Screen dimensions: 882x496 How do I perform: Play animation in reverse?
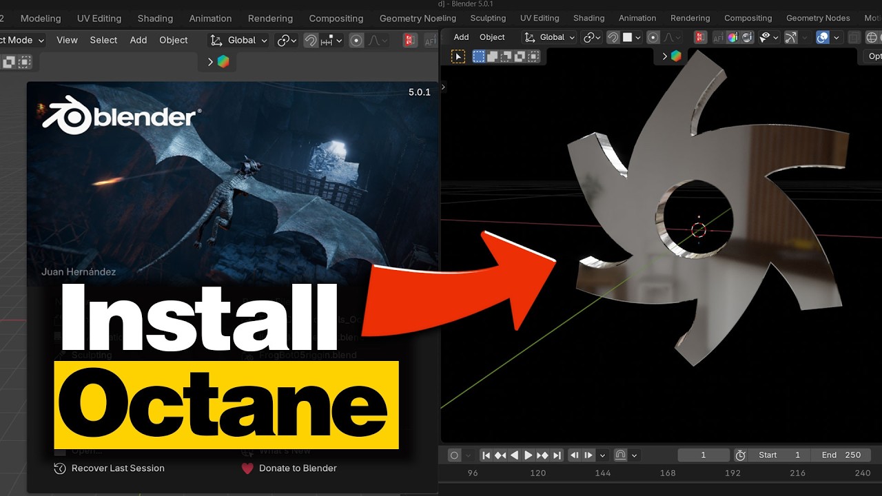[x=514, y=455]
